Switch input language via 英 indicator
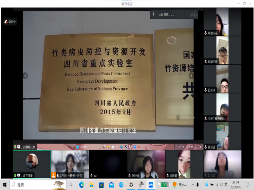Image resolution: width=254 pixels, height=190 pixels. pyautogui.click(x=226, y=185)
